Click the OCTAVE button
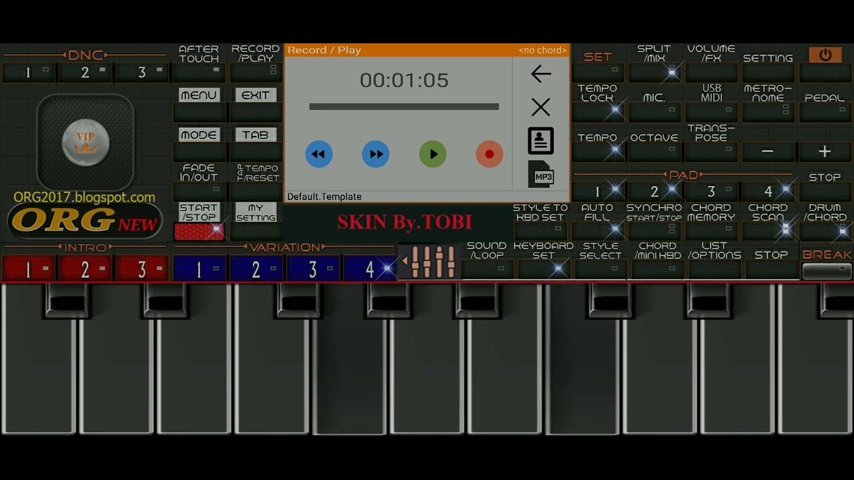 pyautogui.click(x=654, y=151)
